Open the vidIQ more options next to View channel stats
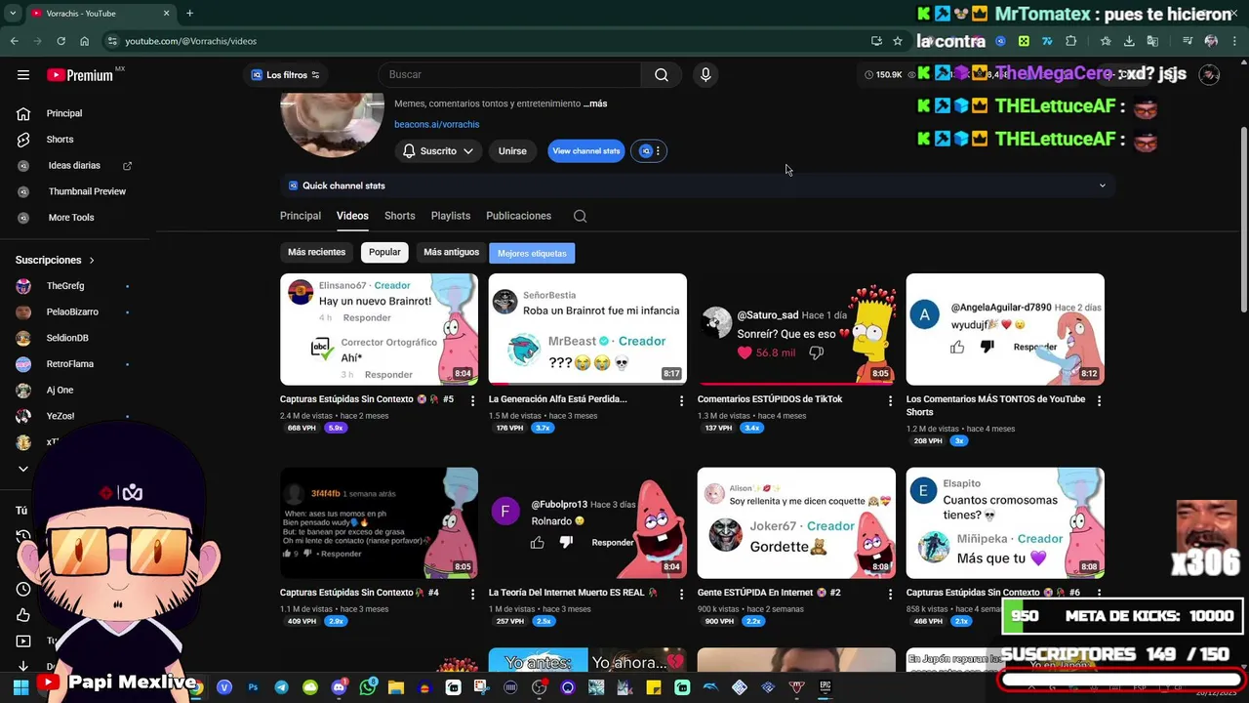Viewport: 1249px width, 703px height. [649, 151]
